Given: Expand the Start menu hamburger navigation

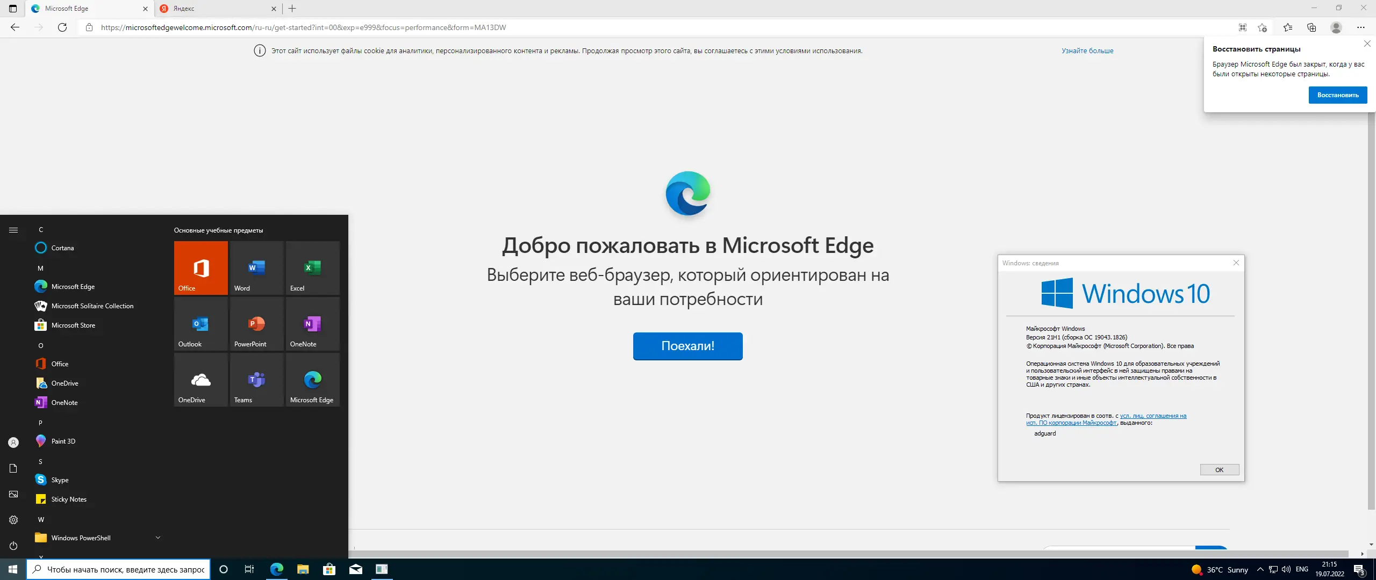Looking at the screenshot, I should pos(13,230).
